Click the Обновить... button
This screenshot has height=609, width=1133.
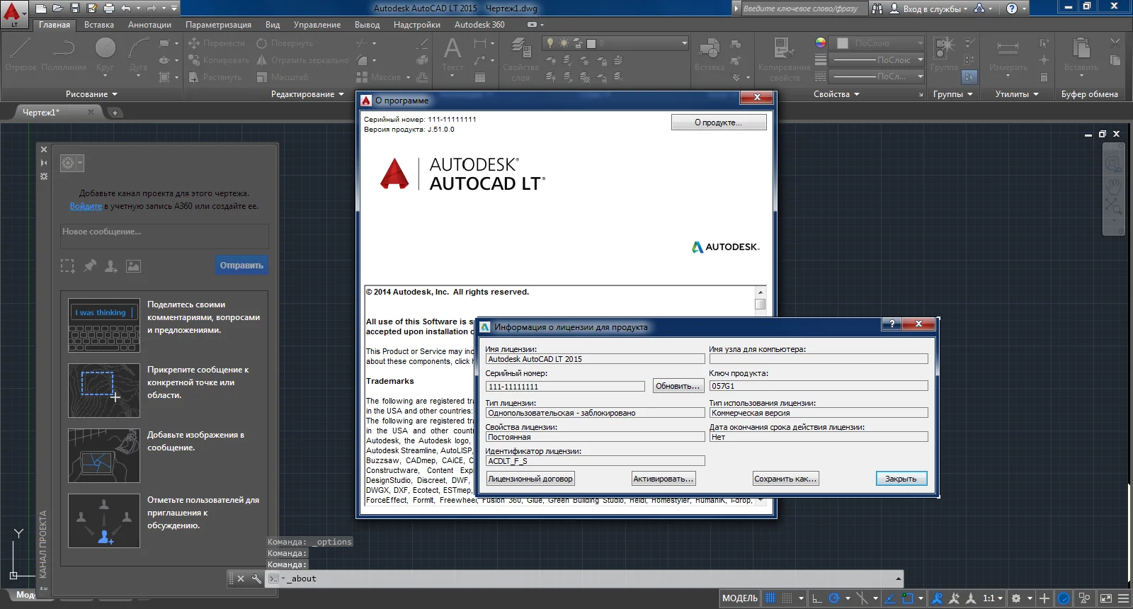(x=678, y=386)
